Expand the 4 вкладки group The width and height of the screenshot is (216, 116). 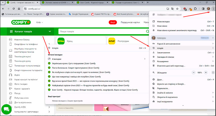tap(97, 59)
